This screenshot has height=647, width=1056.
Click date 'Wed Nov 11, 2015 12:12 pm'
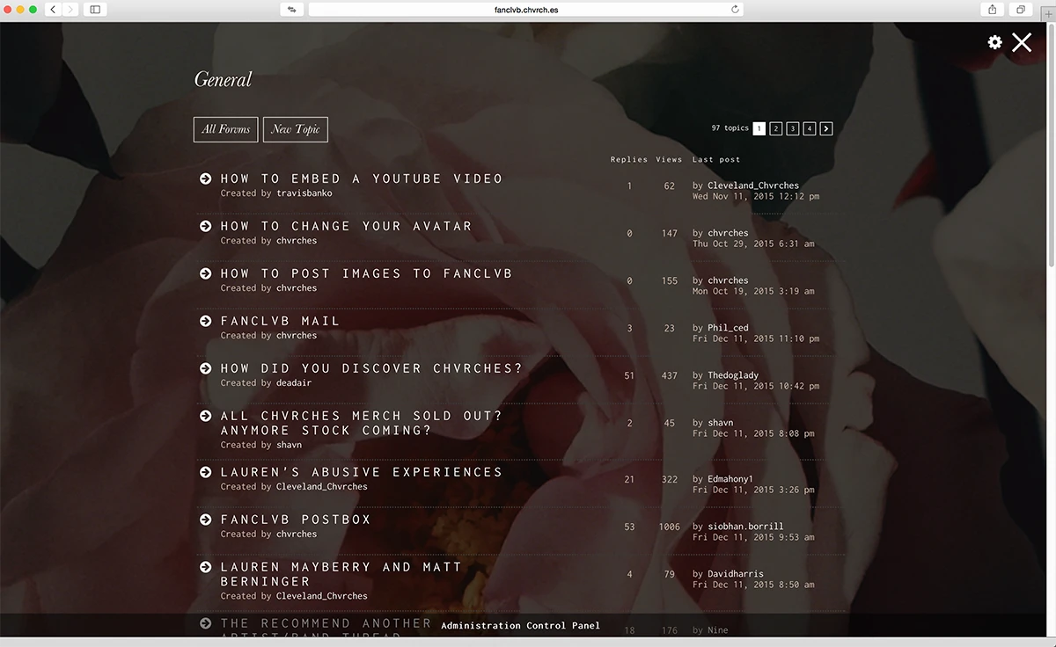click(756, 196)
